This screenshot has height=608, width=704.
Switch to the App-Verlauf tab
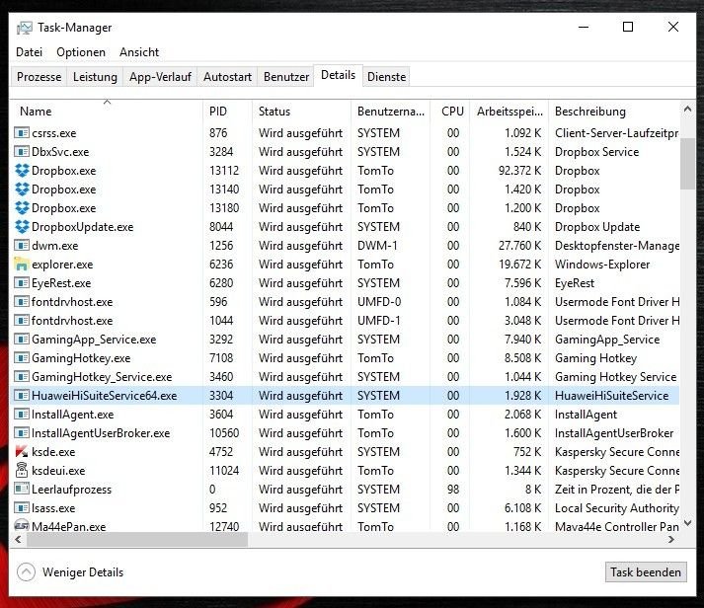[x=160, y=77]
